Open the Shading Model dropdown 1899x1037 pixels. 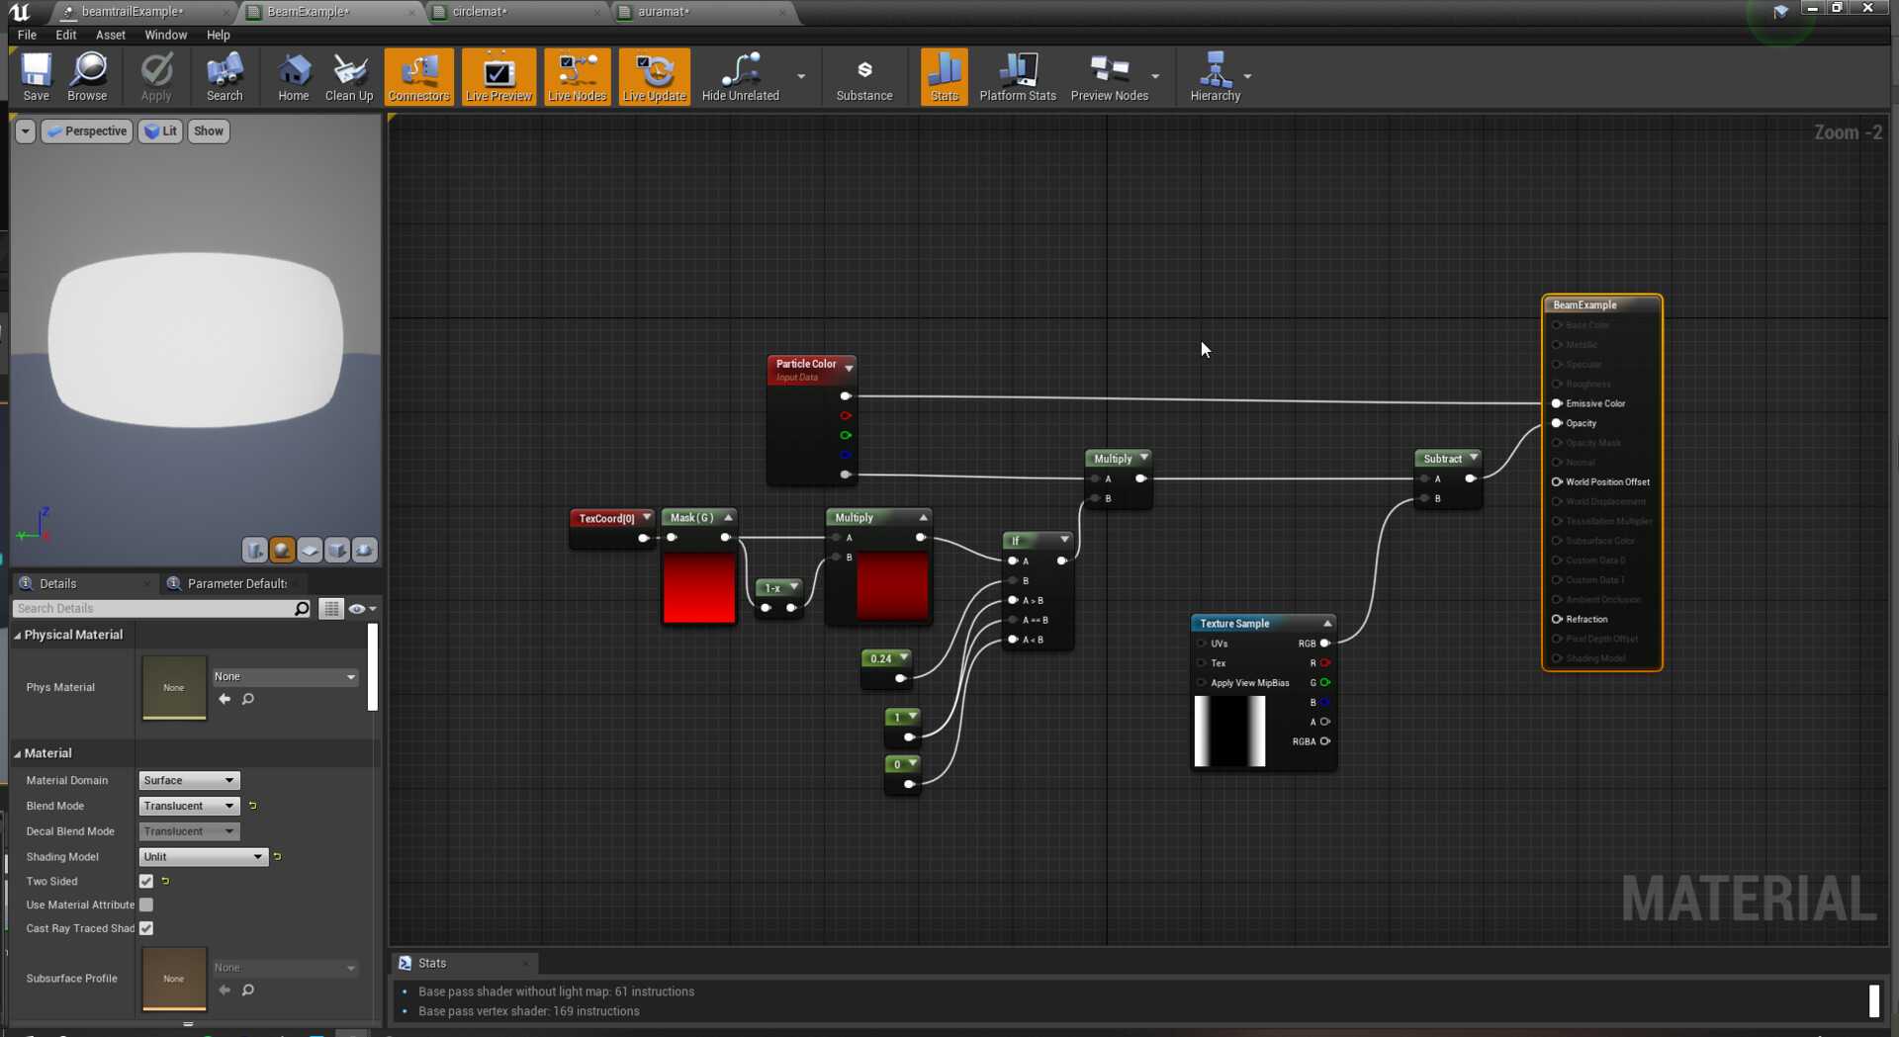coord(203,857)
